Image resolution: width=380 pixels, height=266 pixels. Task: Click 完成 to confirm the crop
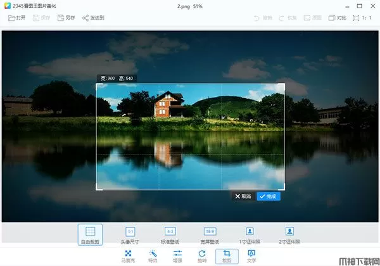[269, 196]
